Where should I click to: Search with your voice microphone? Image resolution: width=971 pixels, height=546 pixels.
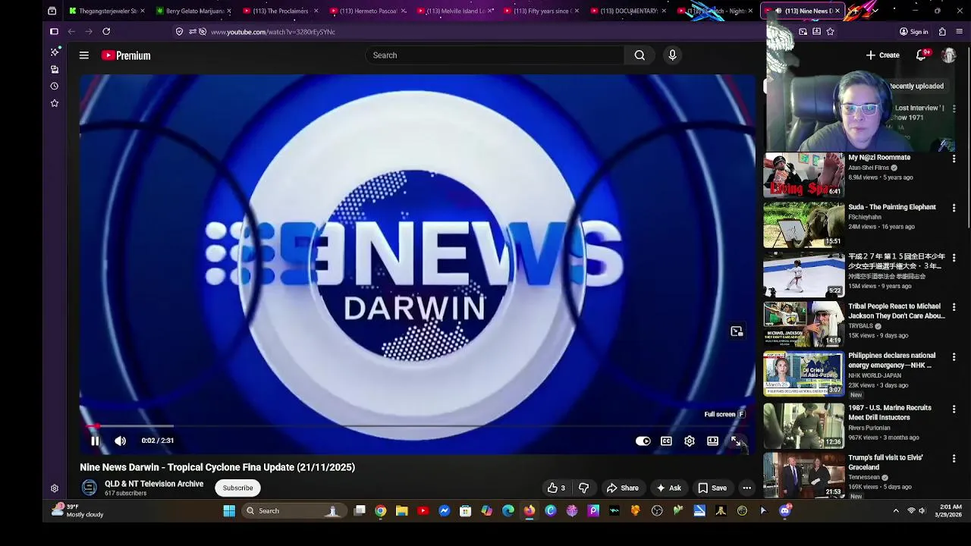coord(672,55)
